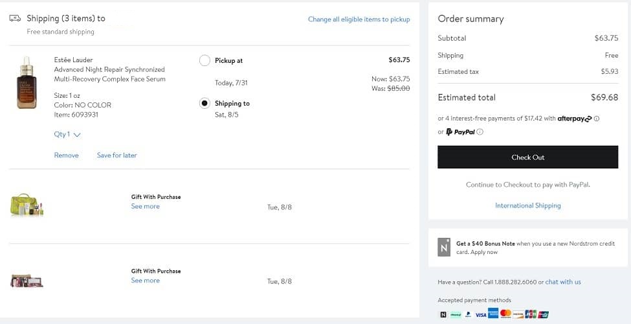Save the face serum for later
The width and height of the screenshot is (631, 324).
pyautogui.click(x=116, y=156)
